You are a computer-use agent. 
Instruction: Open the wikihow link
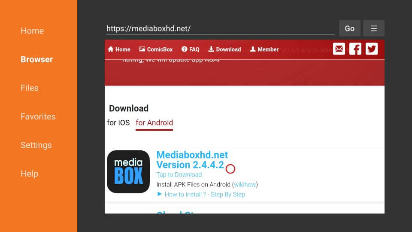pyautogui.click(x=245, y=185)
